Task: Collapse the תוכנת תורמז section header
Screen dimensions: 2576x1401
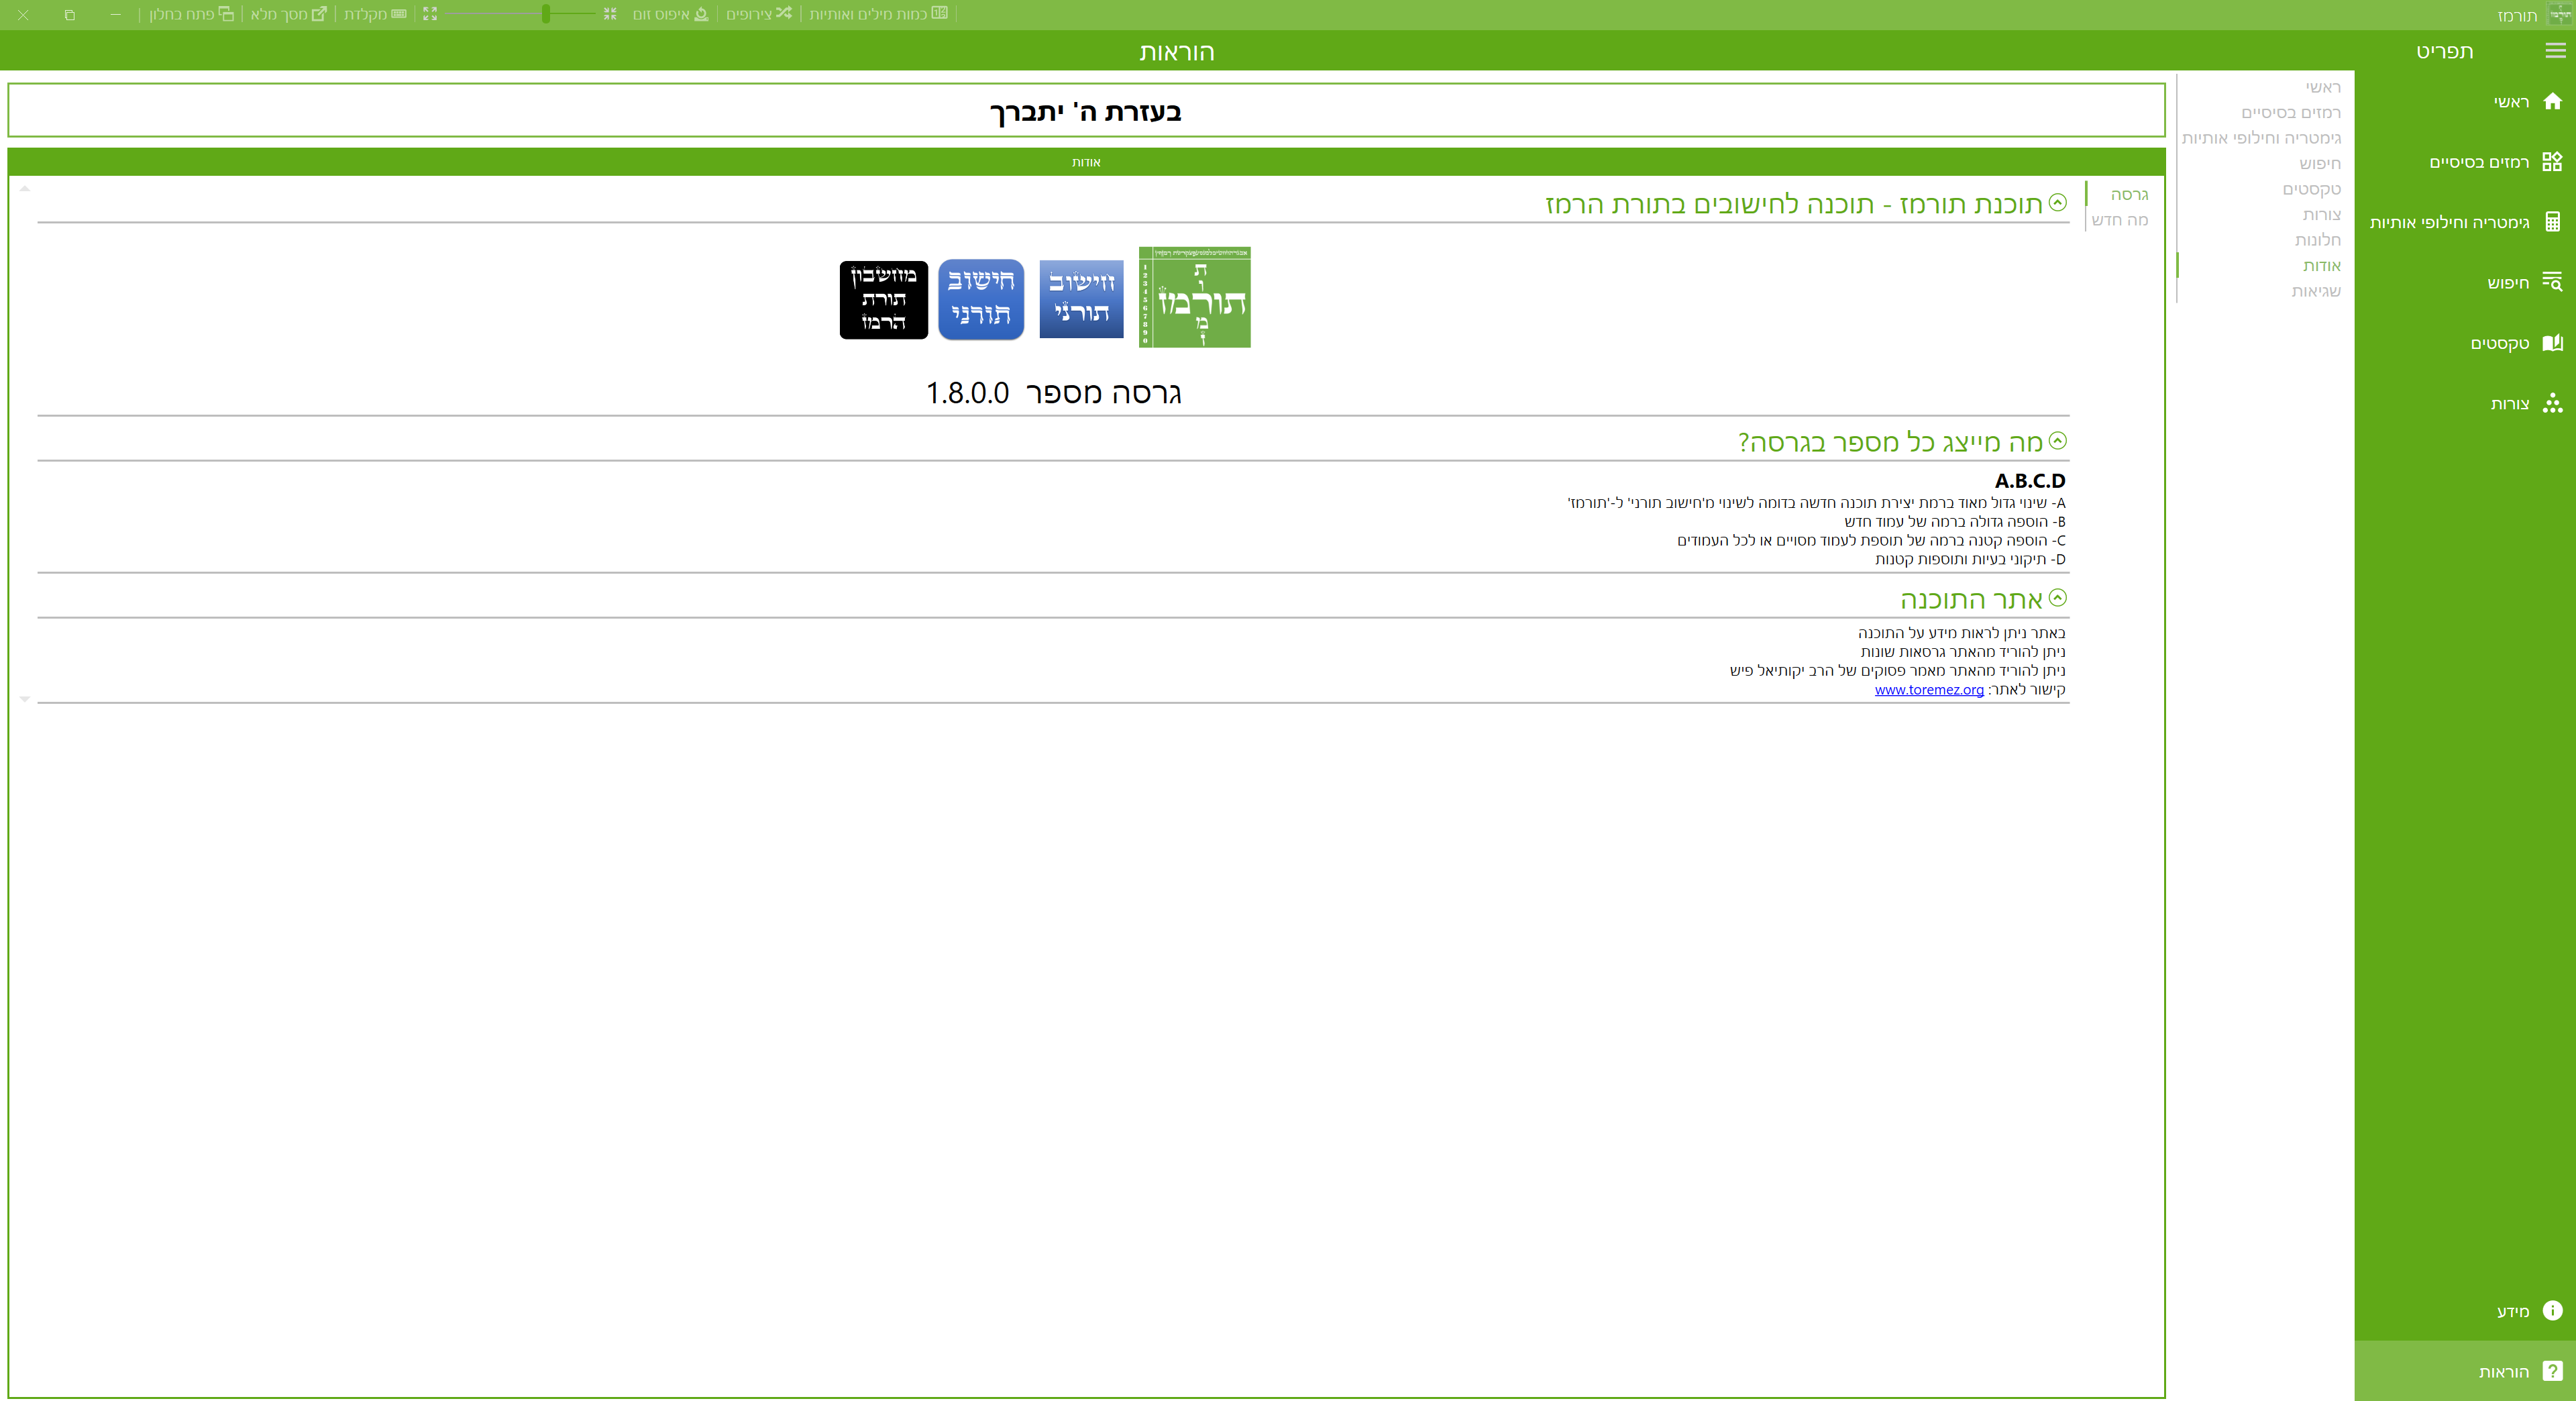Action: pyautogui.click(x=2057, y=203)
